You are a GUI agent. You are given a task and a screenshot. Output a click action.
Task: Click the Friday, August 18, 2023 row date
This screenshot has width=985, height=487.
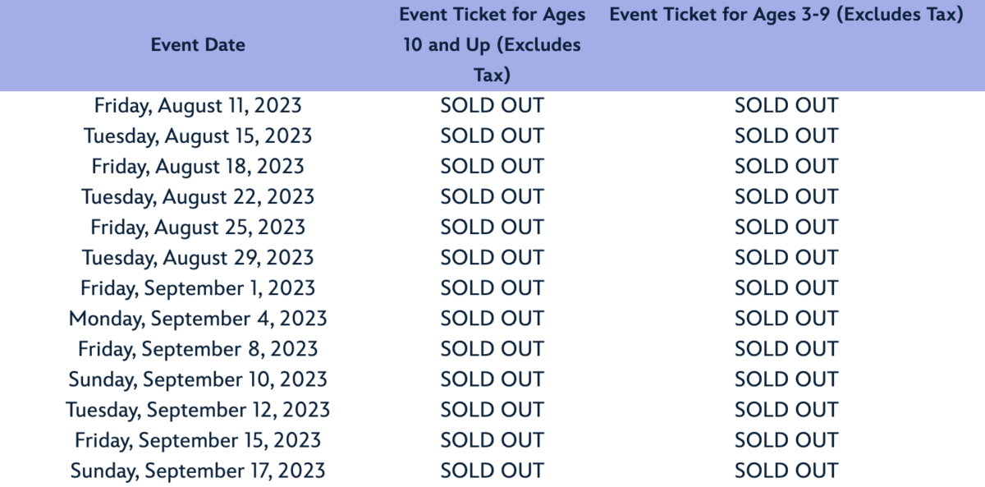(198, 167)
